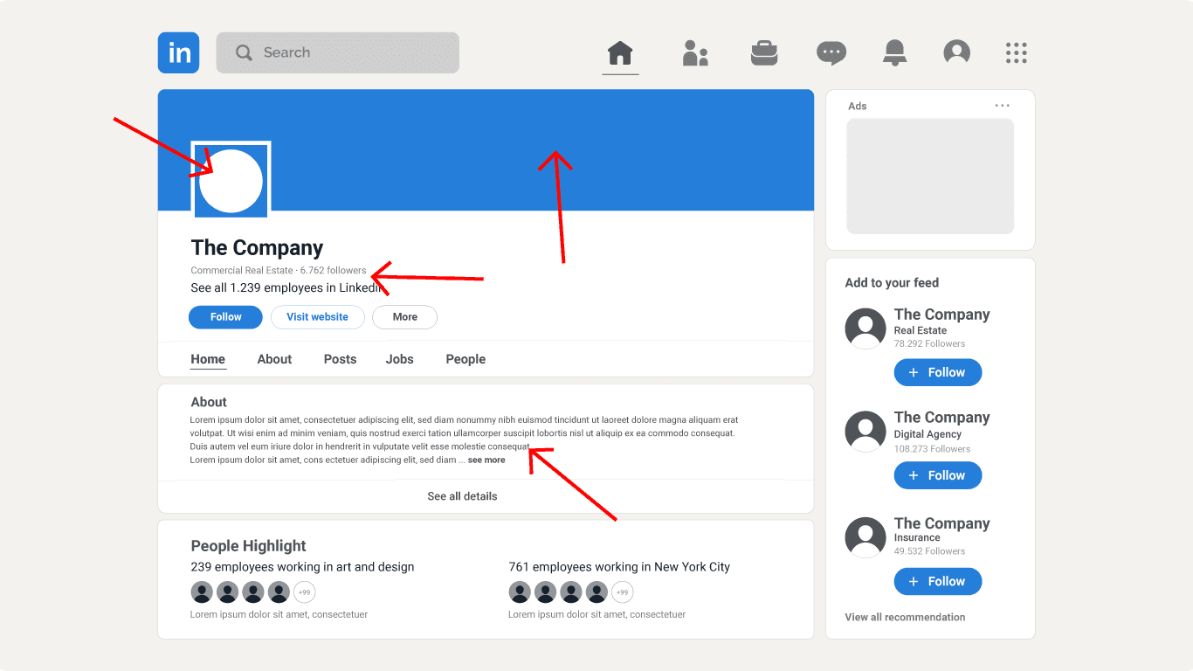Image resolution: width=1193 pixels, height=671 pixels.
Task: Switch to the About tab
Action: pos(274,359)
